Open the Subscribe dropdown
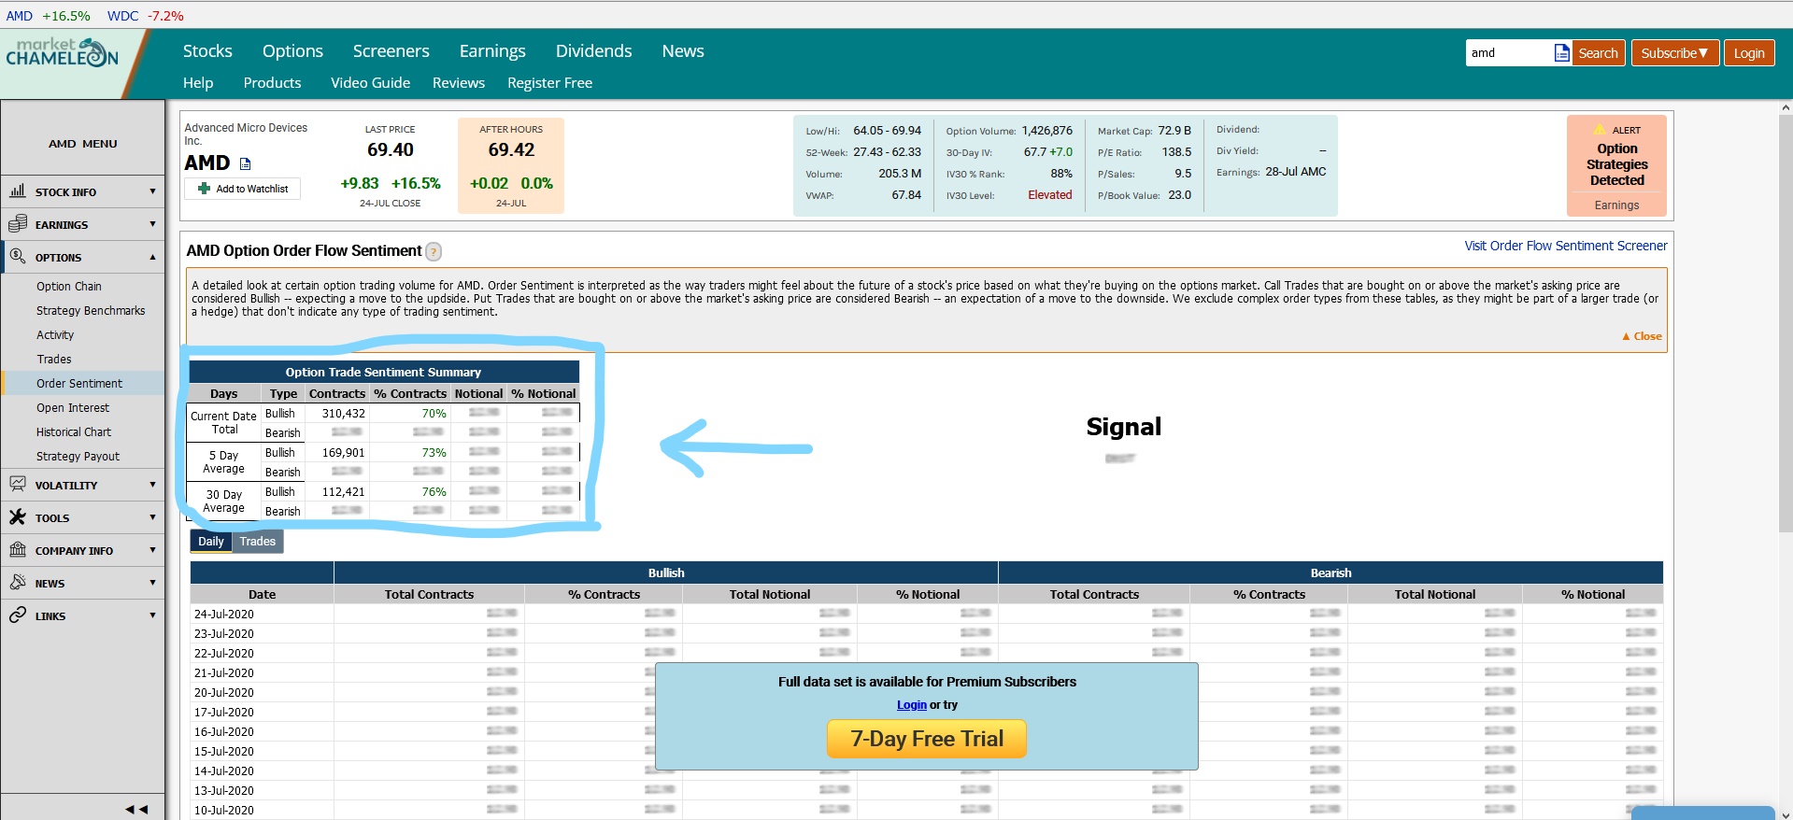The image size is (1793, 820). click(1673, 53)
